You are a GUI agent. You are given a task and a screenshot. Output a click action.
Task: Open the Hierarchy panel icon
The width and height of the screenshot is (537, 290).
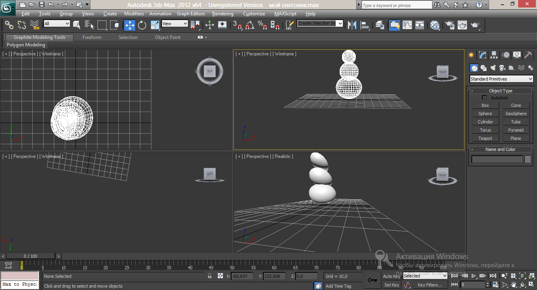(x=494, y=55)
